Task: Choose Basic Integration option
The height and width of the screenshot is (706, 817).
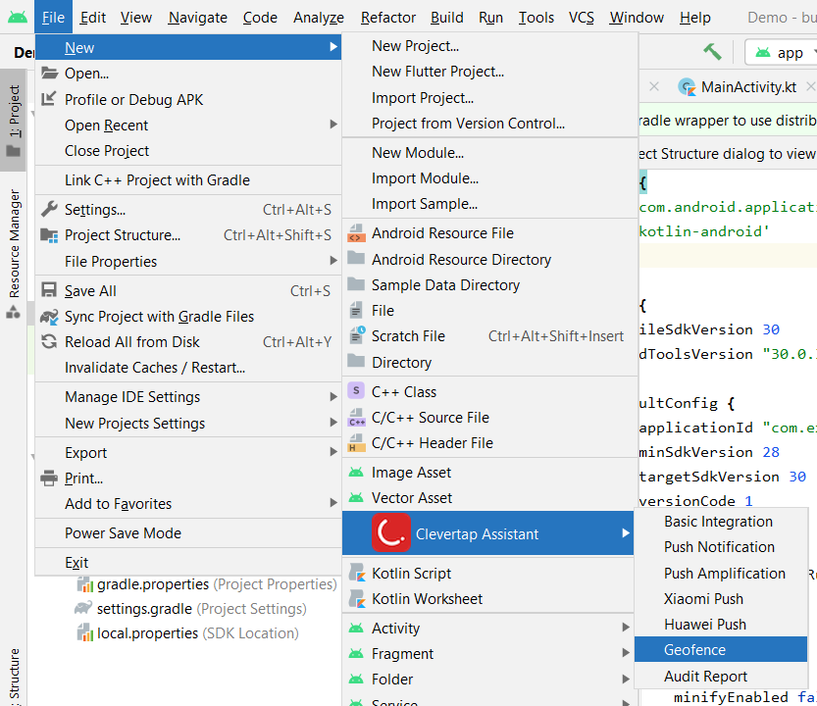Action: (721, 522)
